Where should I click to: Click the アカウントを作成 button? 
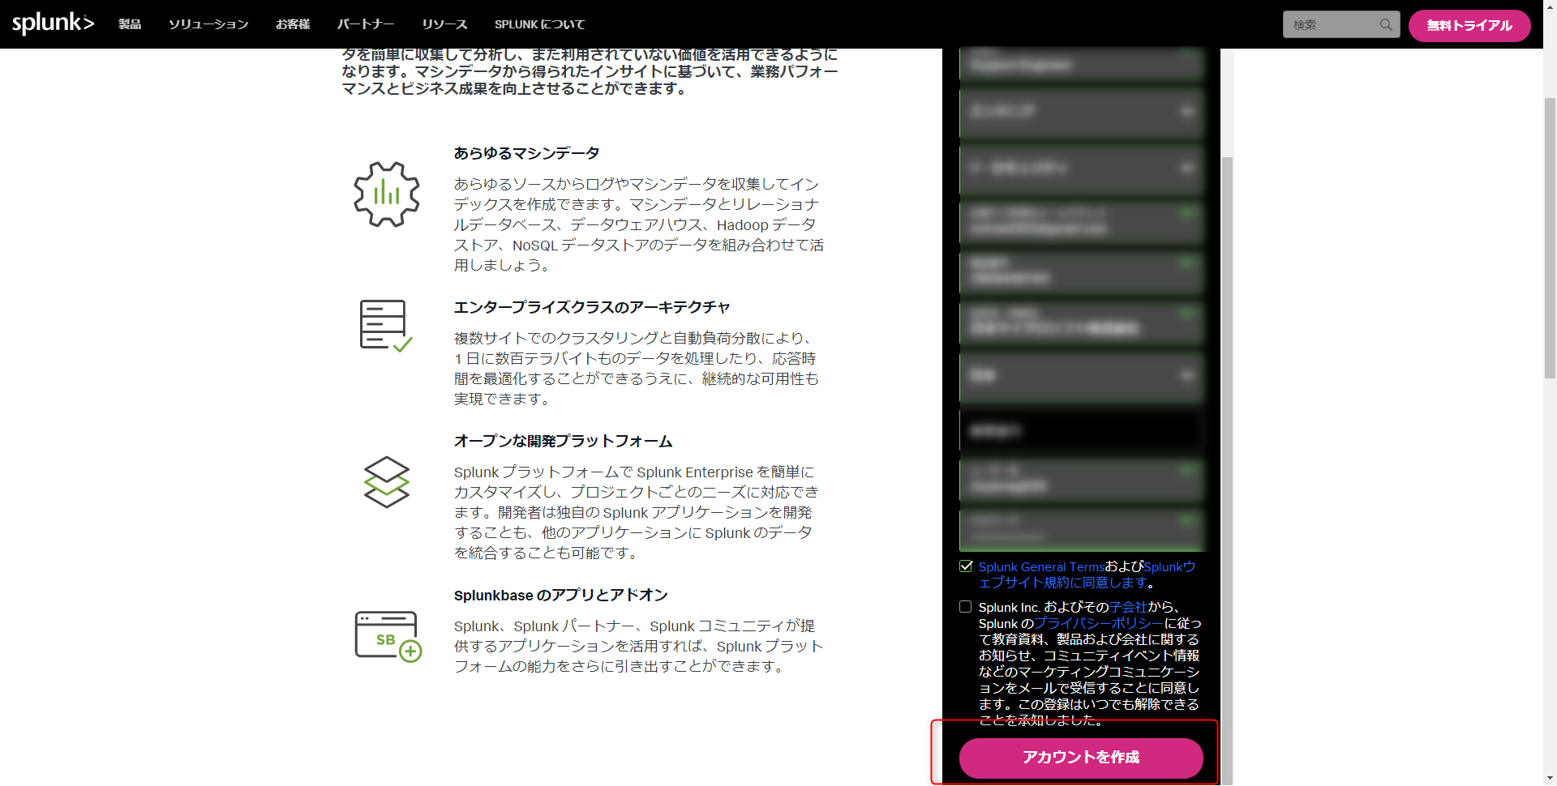[1081, 758]
